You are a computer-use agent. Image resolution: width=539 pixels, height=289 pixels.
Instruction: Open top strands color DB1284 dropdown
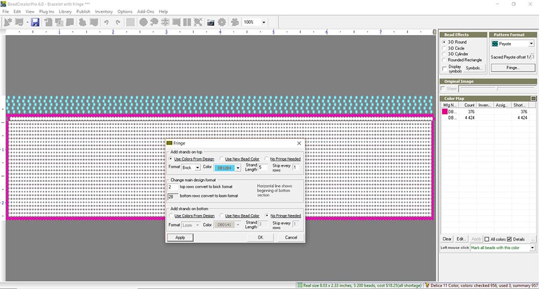238,168
